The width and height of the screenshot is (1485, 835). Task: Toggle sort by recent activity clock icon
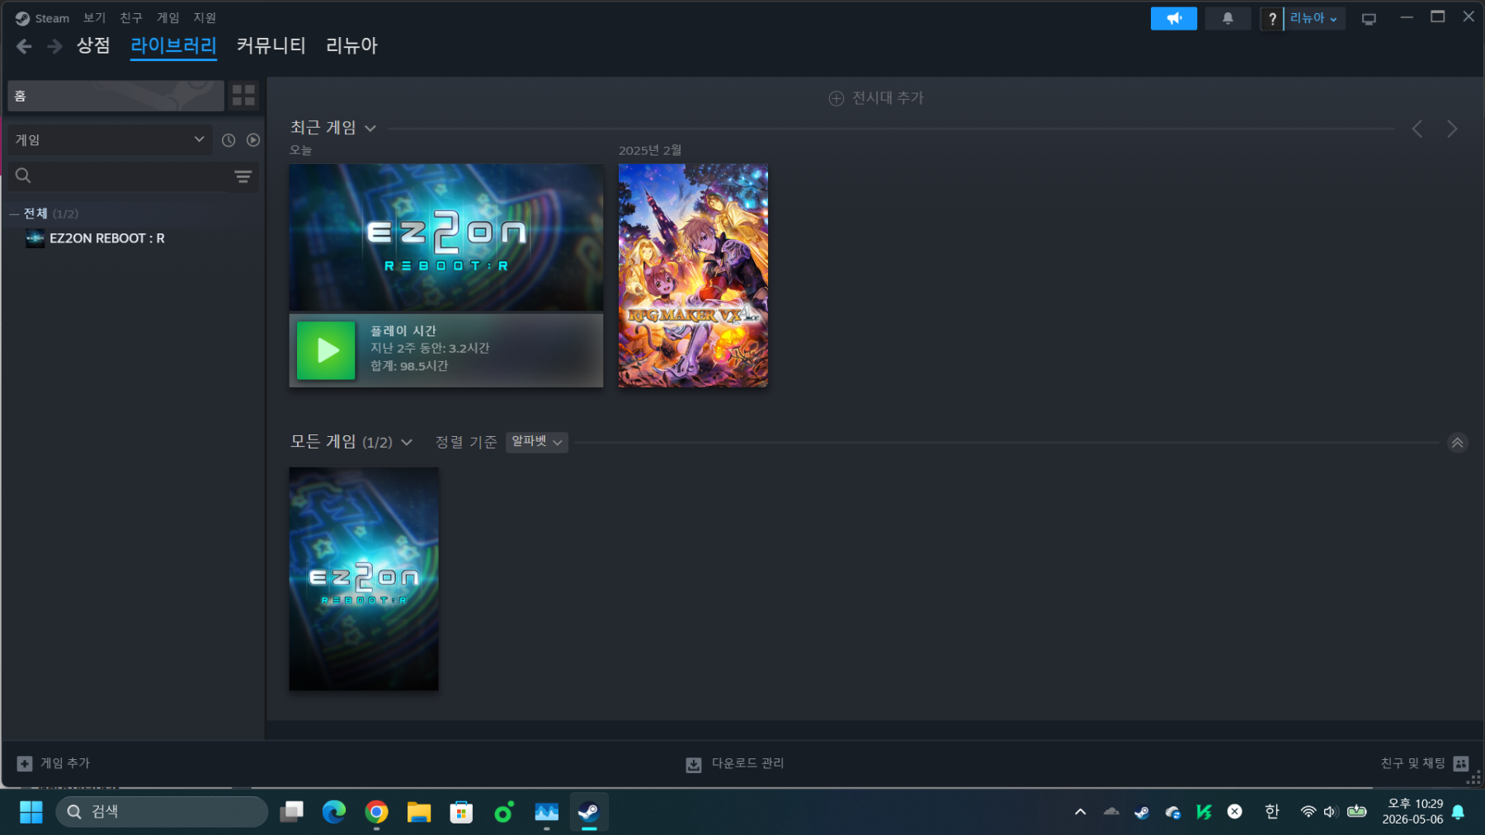(x=229, y=140)
